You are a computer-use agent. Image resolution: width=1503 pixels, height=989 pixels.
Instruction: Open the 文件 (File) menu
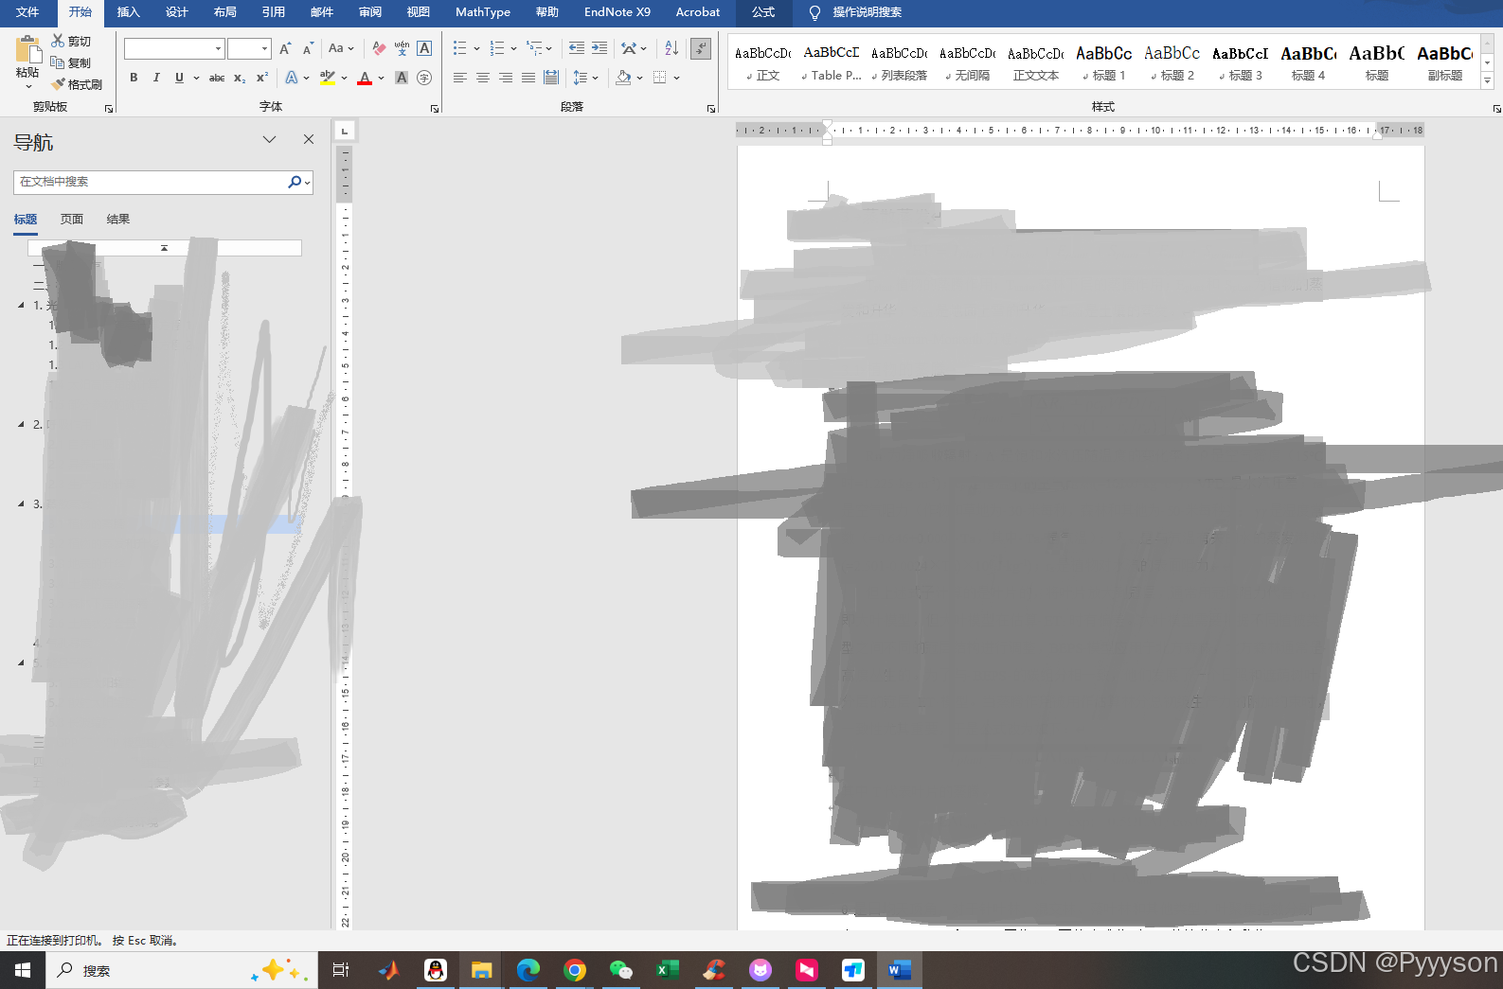[x=27, y=12]
